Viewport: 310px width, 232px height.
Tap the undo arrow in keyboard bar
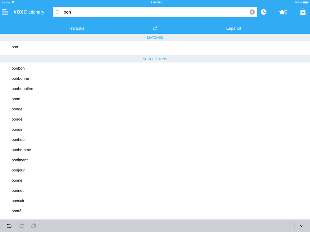tap(9, 226)
